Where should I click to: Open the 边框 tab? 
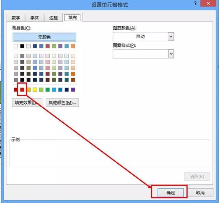(x=53, y=18)
